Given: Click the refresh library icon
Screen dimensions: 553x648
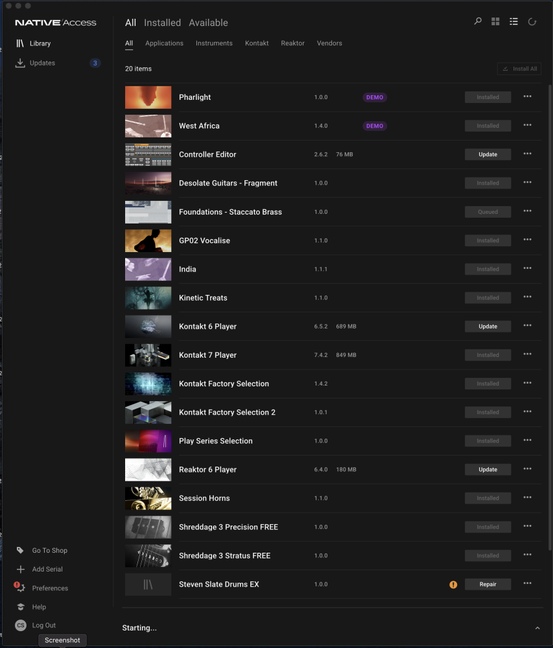Looking at the screenshot, I should point(532,21).
